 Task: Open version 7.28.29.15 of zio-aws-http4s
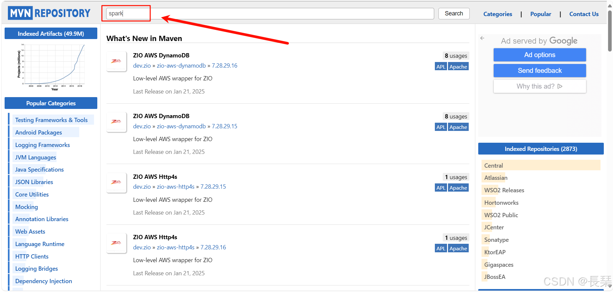[x=213, y=187]
